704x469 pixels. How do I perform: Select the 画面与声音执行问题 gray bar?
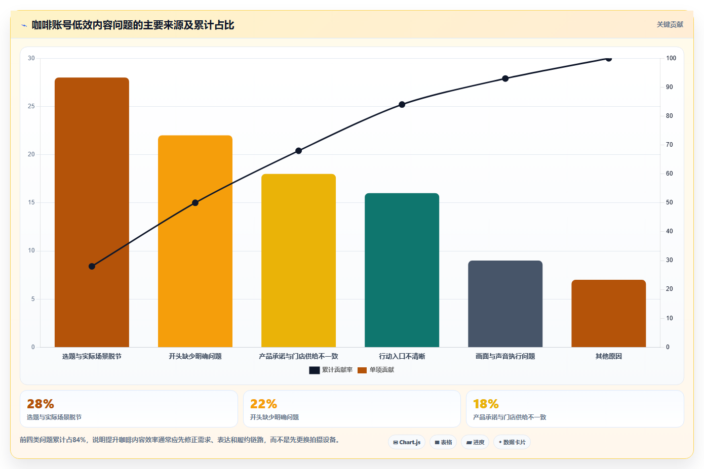coord(505,304)
